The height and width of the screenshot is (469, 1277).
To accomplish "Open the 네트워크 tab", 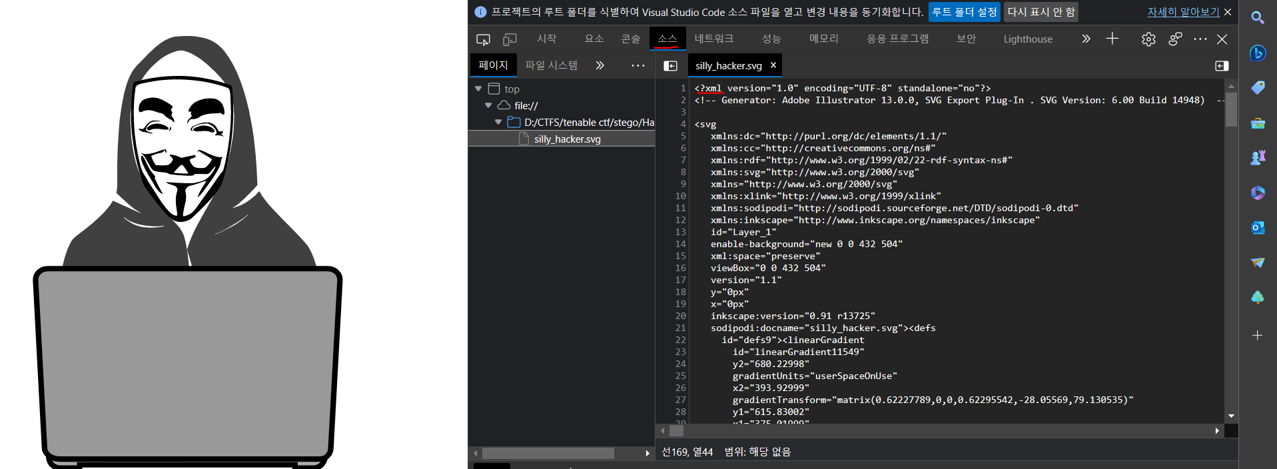I will [x=714, y=39].
